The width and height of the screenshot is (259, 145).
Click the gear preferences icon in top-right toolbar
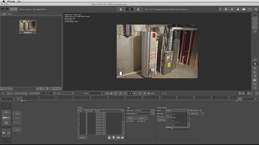click(232, 9)
